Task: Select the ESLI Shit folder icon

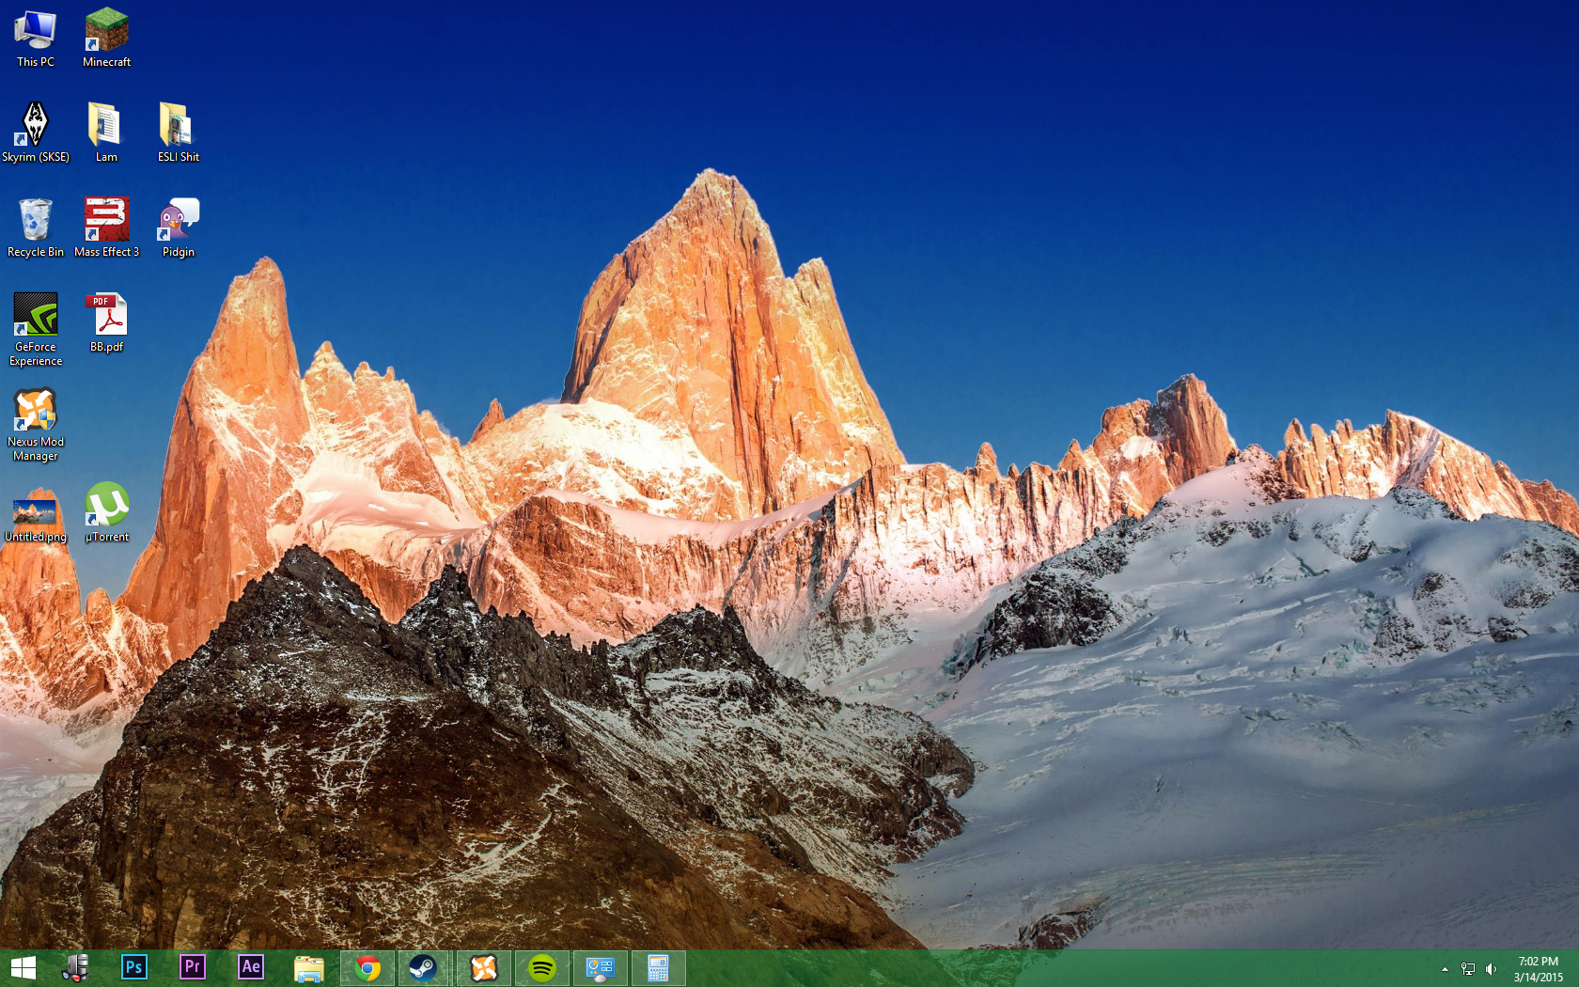Action: [178, 133]
